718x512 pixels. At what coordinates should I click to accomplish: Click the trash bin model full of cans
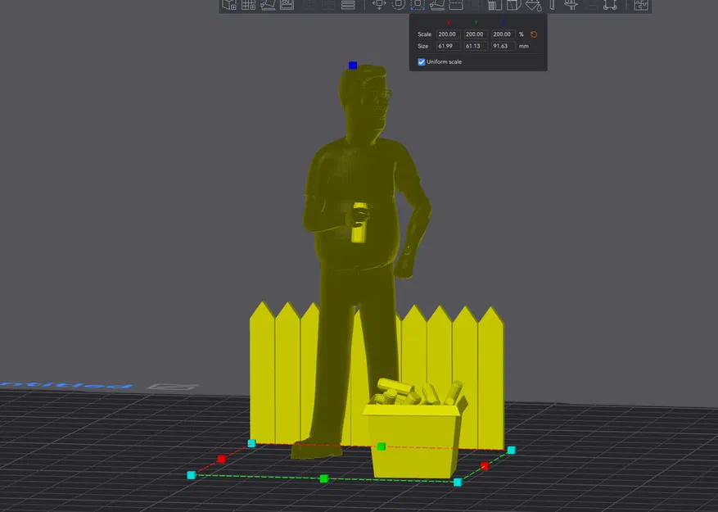[x=414, y=436]
